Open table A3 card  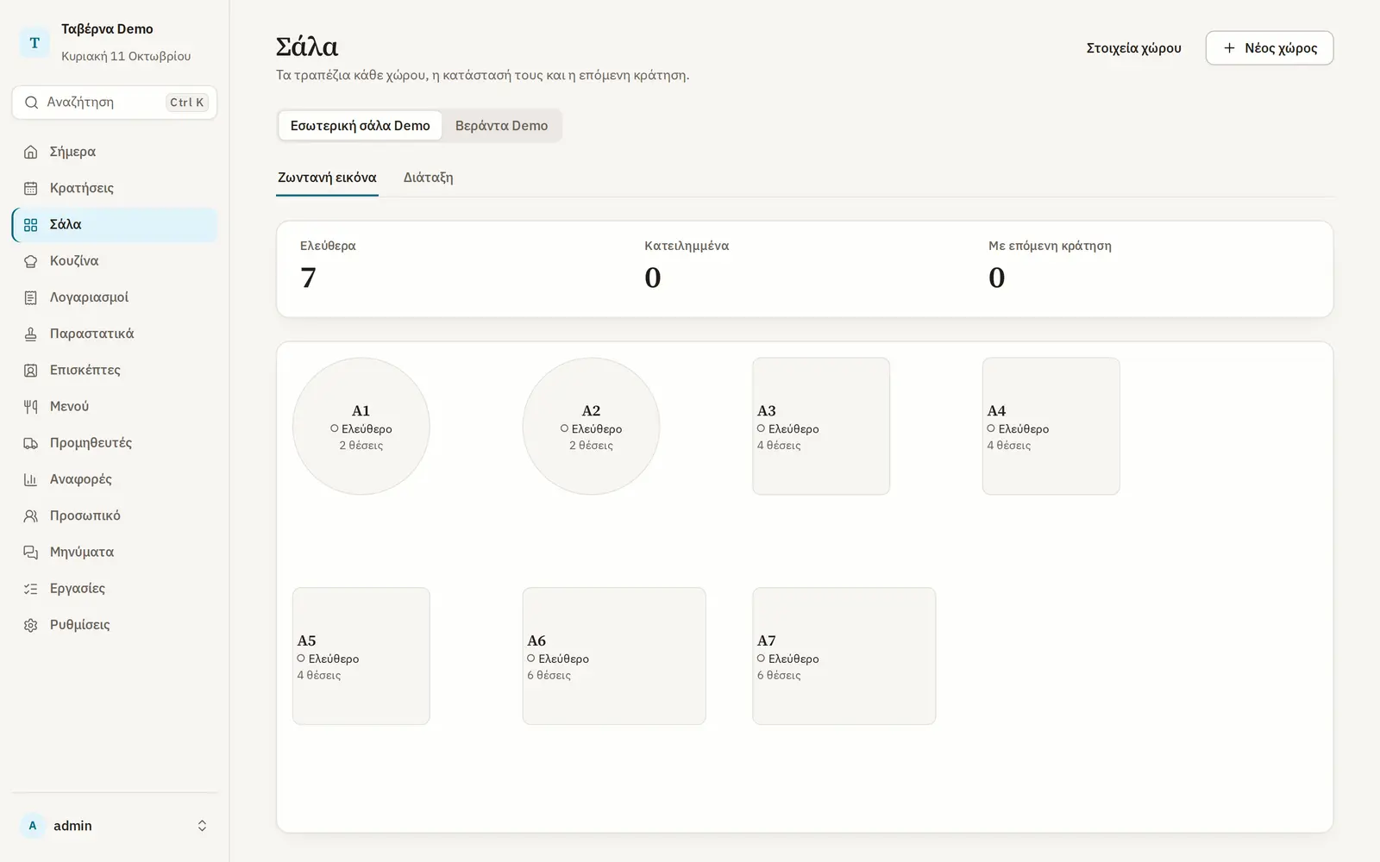(821, 427)
